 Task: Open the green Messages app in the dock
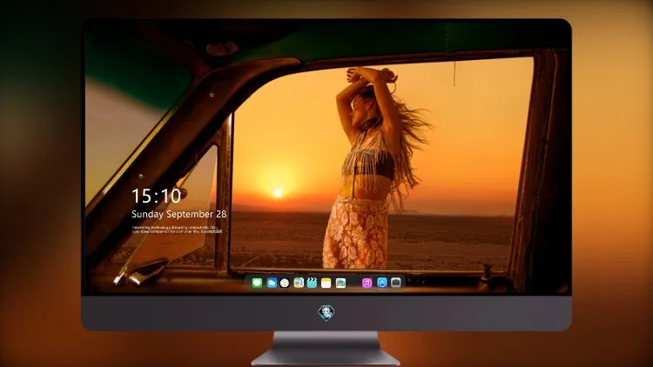[x=257, y=283]
